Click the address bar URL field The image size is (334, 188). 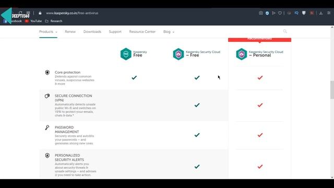72,13
